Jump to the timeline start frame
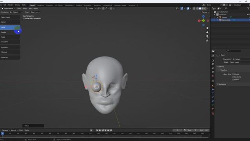The image size is (250, 141). [97, 130]
